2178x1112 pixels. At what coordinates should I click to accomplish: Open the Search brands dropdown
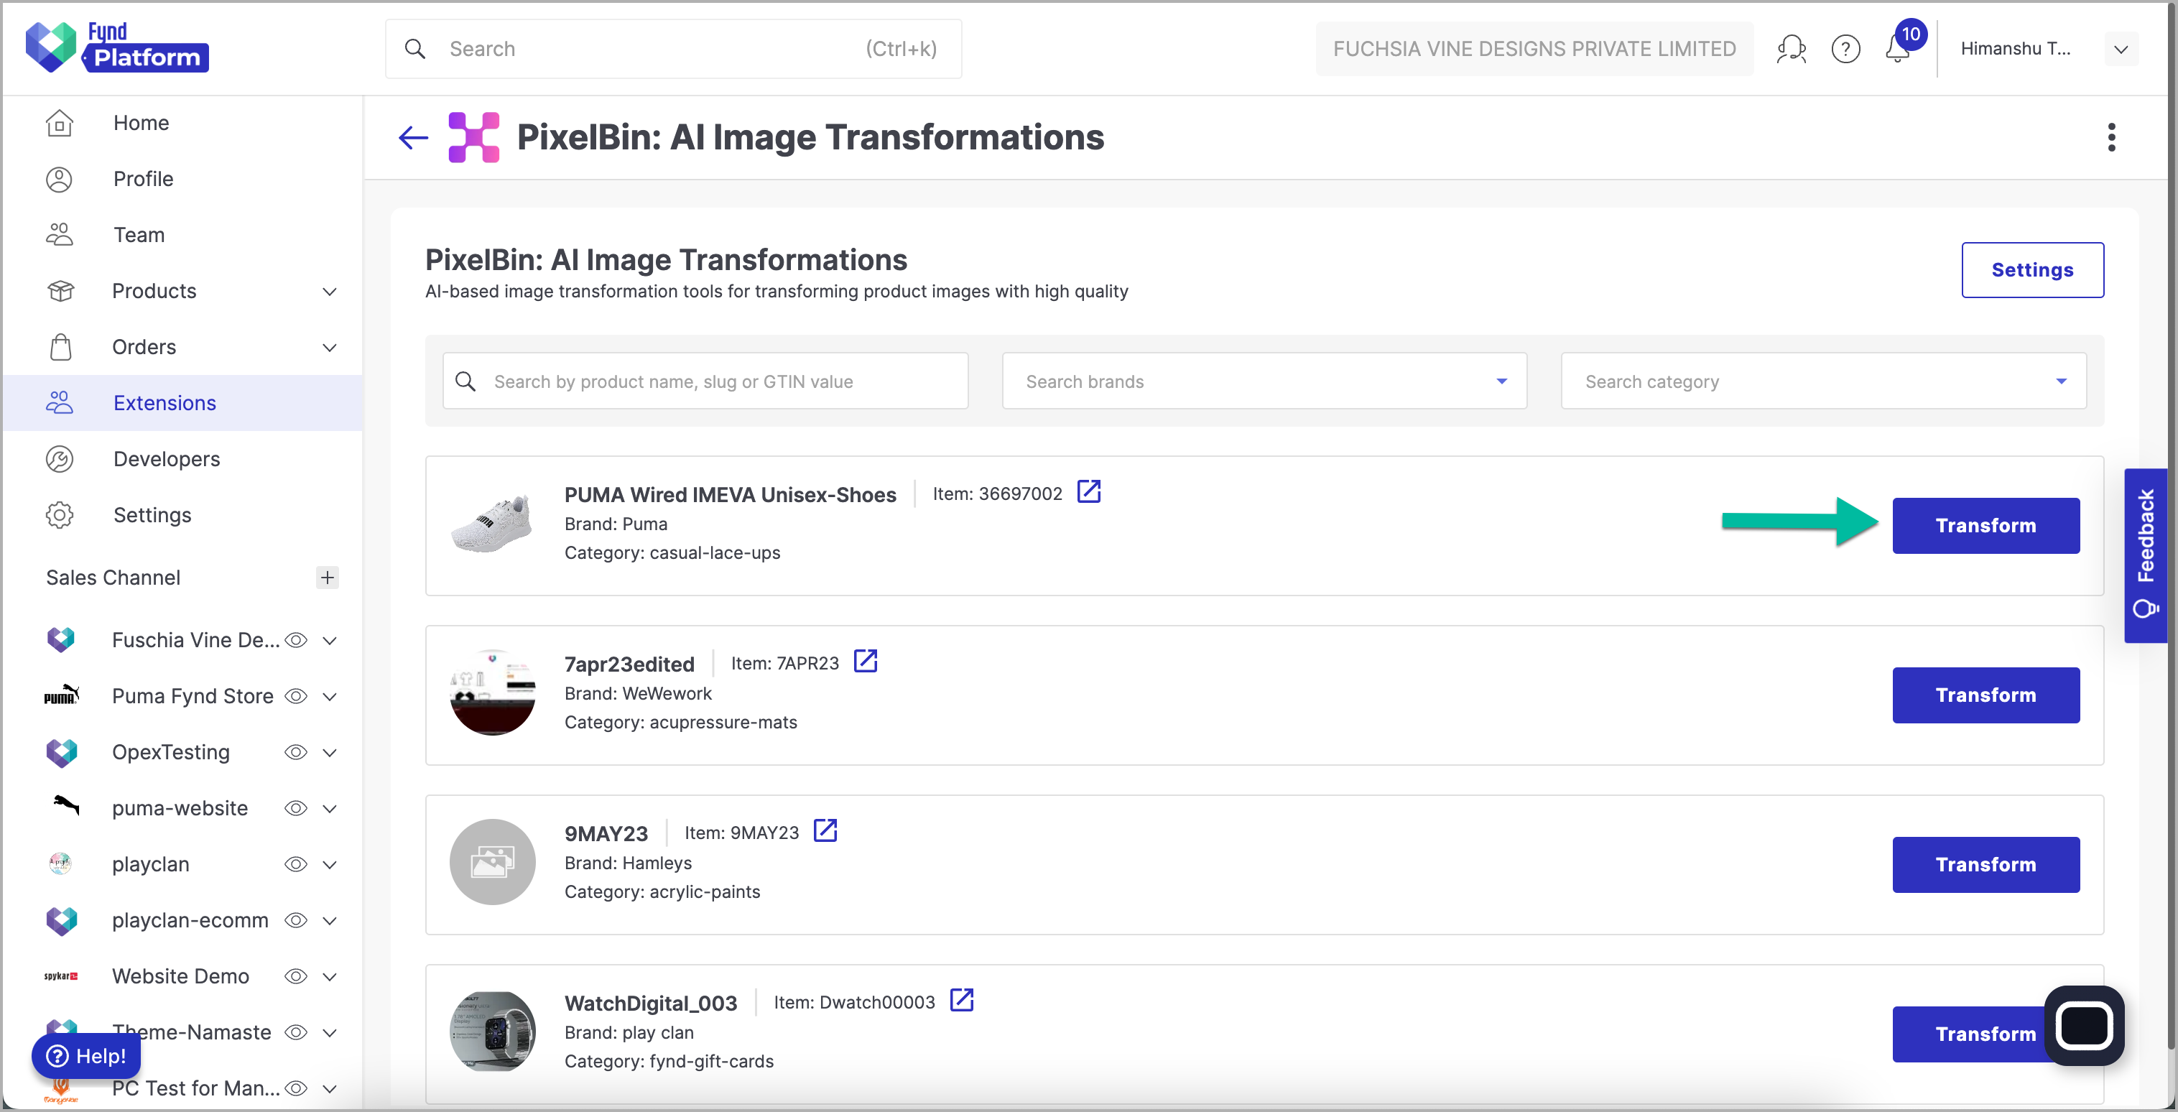(x=1264, y=381)
